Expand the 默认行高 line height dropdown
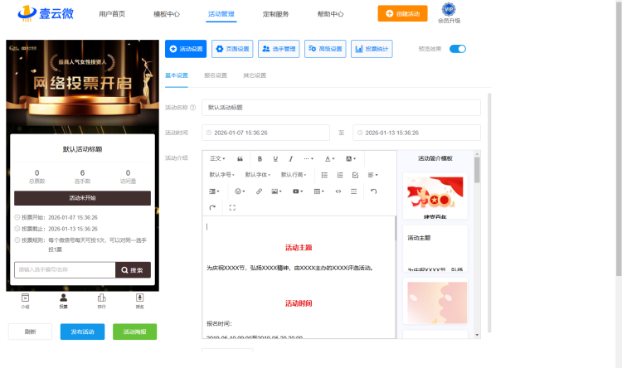622x368 pixels. [294, 175]
